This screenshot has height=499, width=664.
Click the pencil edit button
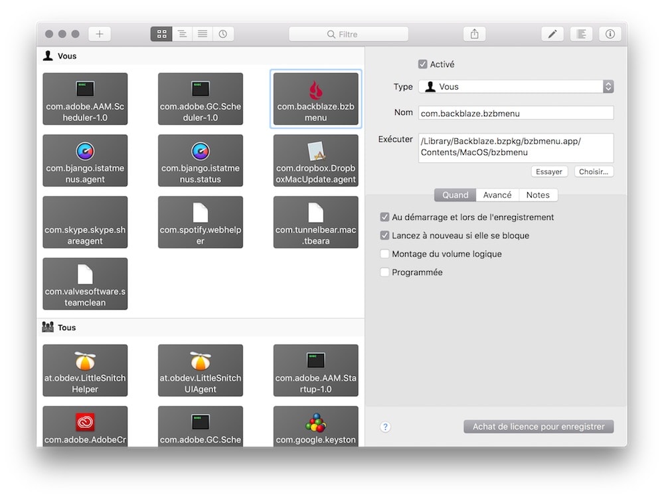point(552,34)
